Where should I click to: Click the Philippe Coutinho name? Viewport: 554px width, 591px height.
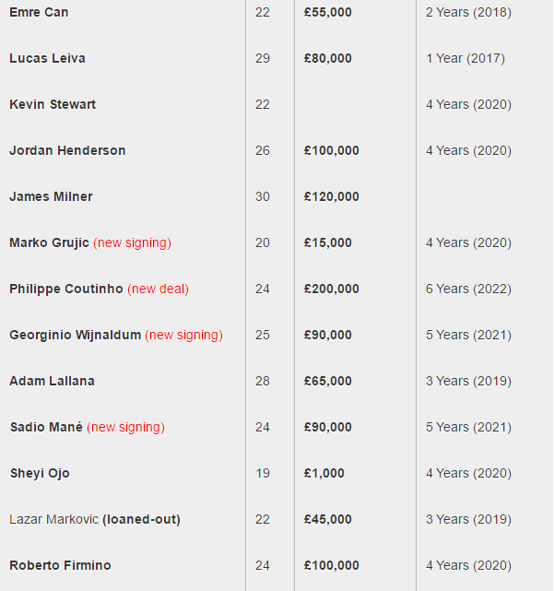[x=66, y=290]
